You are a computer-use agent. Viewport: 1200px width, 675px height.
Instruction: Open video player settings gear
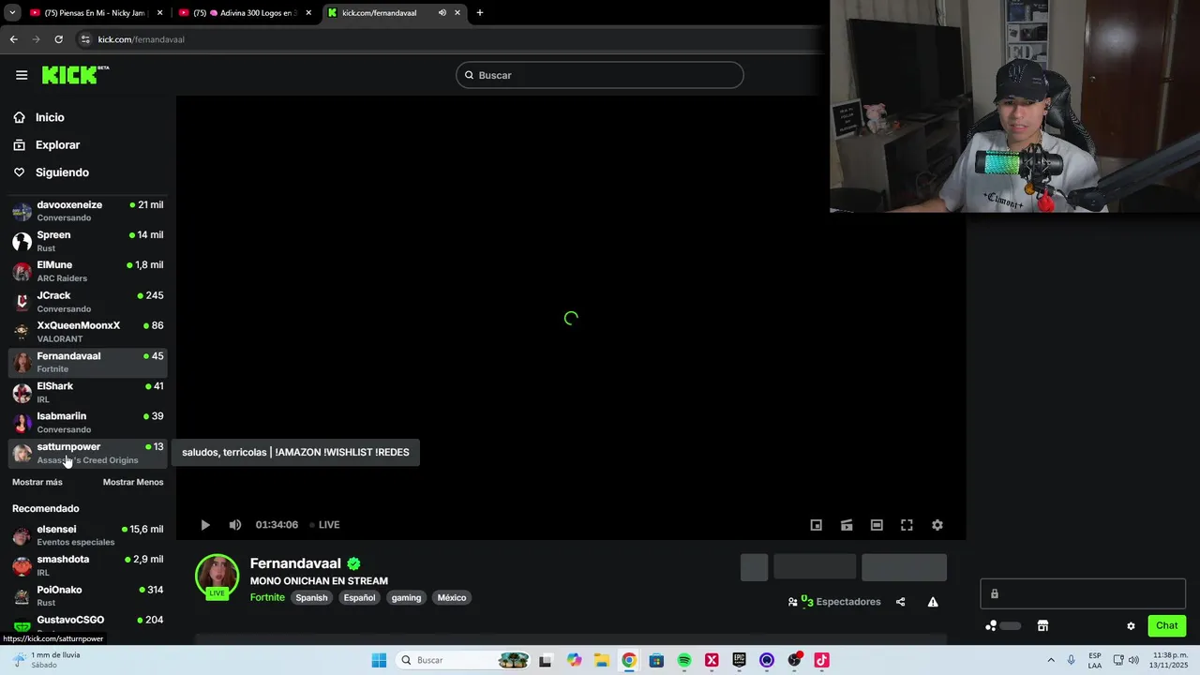[x=937, y=525]
